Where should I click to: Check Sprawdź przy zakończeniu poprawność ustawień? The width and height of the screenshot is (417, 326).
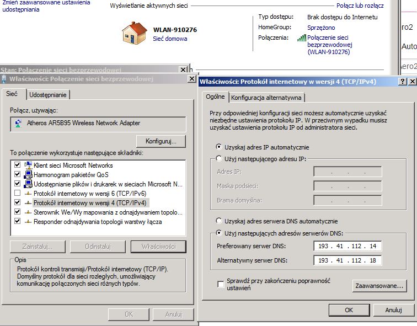point(221,284)
